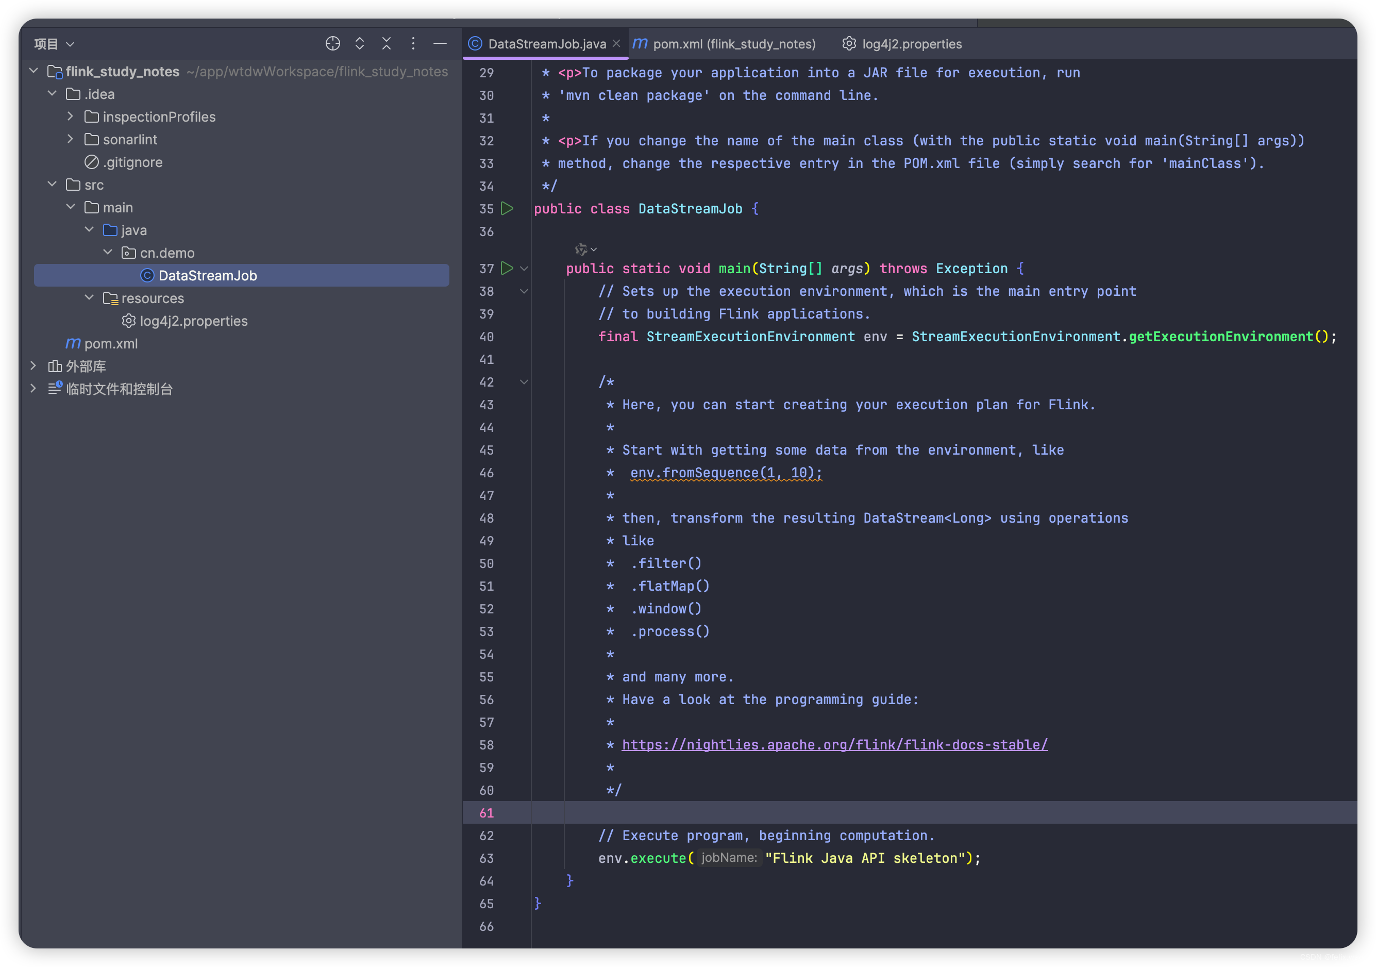Expand the inspectionProfiles folder
The height and width of the screenshot is (967, 1376).
(x=71, y=116)
